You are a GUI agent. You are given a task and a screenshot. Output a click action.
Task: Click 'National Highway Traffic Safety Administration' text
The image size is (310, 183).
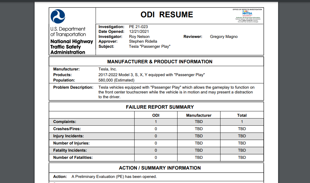point(72,47)
